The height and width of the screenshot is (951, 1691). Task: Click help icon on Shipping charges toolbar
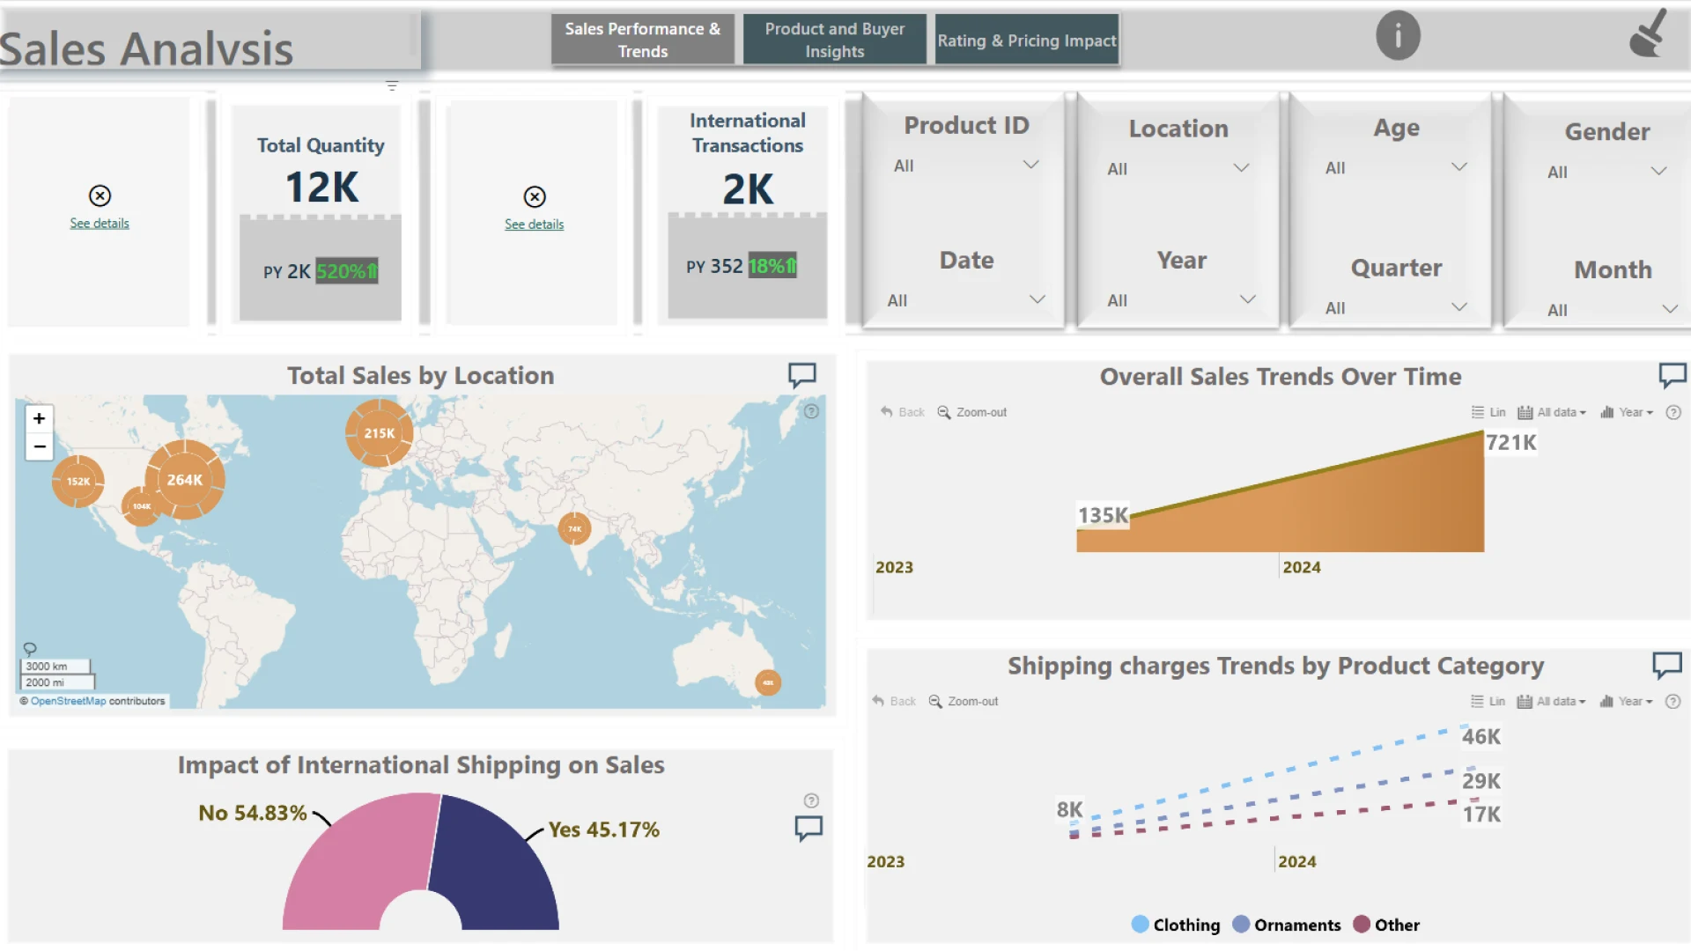(1673, 702)
